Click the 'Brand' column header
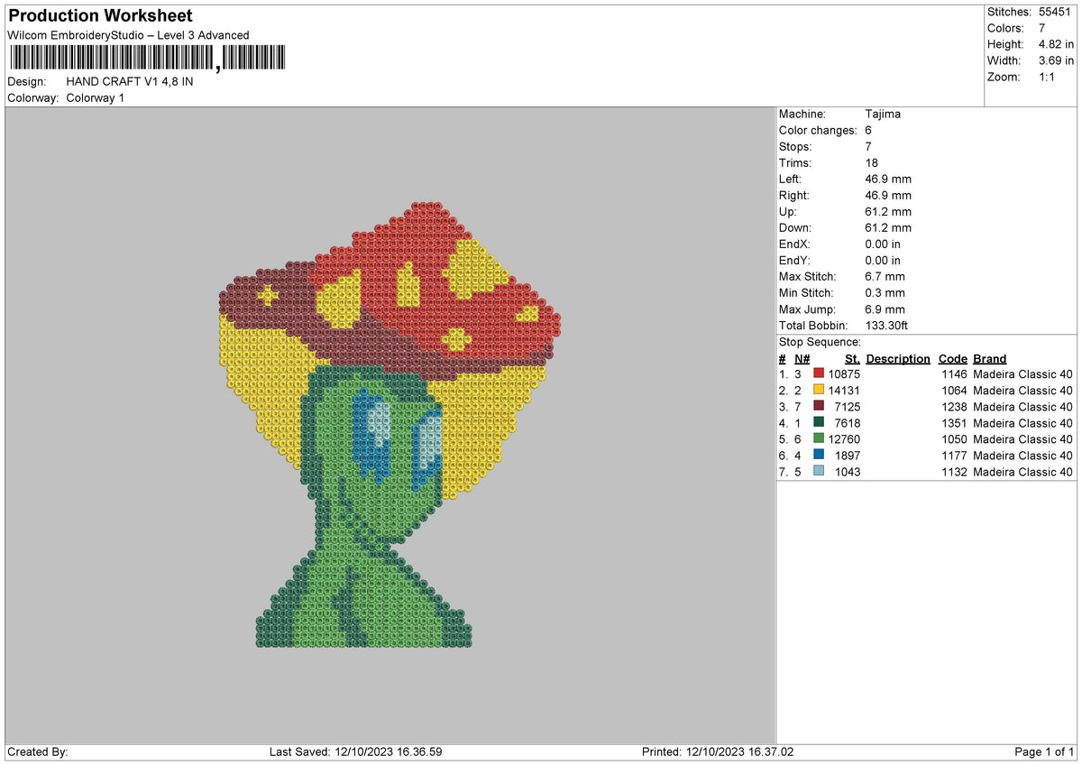Screen dimensions: 1082x765 pos(989,358)
